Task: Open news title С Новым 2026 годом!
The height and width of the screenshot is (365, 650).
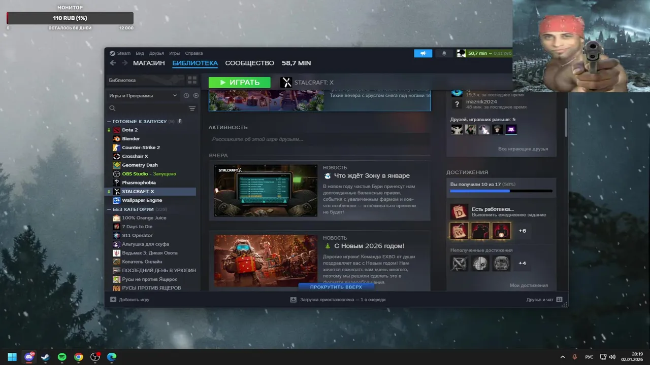Action: tap(369, 246)
